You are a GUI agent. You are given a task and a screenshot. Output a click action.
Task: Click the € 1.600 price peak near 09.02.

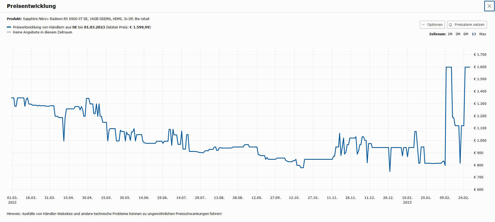[x=449, y=67]
